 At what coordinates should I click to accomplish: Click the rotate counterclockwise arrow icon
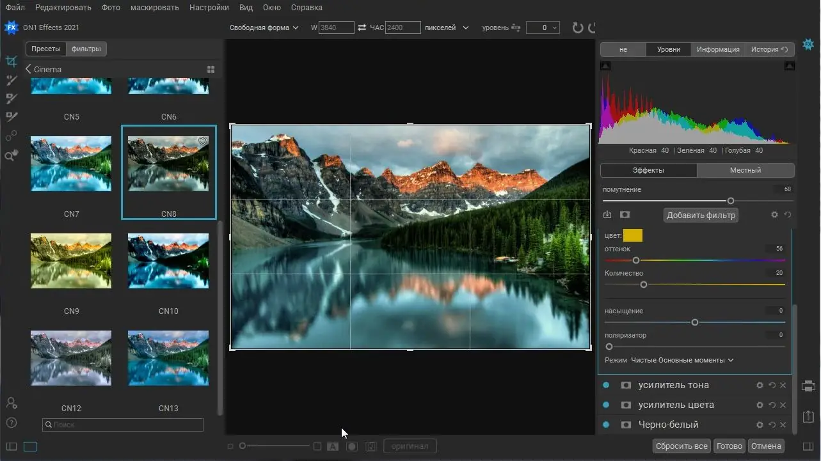577,27
